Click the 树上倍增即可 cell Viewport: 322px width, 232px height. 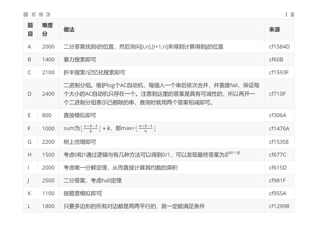[x=162, y=142]
